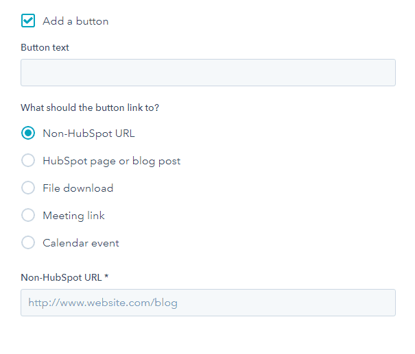415x354 pixels.
Task: Select the Calendar event radio button
Action: [x=28, y=243]
